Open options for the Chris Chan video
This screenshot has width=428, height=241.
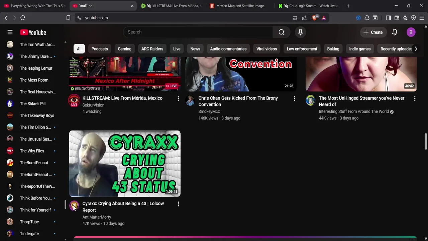294,98
